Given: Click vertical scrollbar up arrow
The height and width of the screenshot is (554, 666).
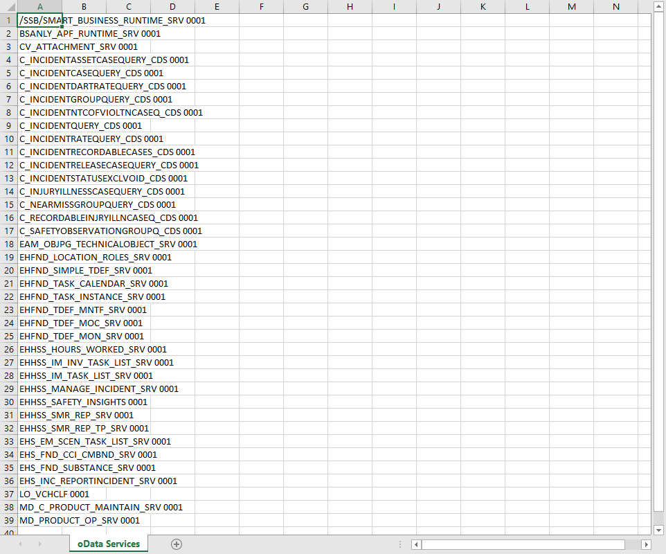Looking at the screenshot, I should [659, 7].
